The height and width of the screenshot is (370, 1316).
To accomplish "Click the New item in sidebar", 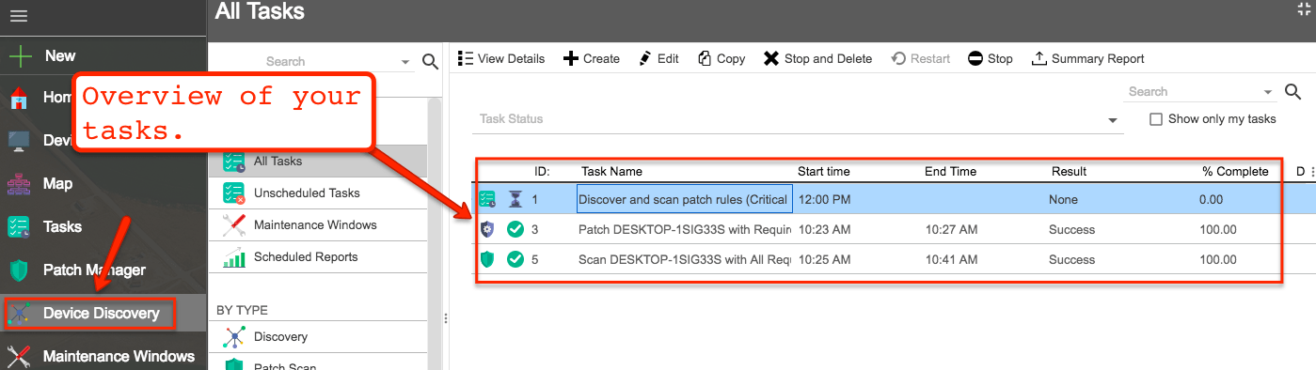I will coord(103,56).
